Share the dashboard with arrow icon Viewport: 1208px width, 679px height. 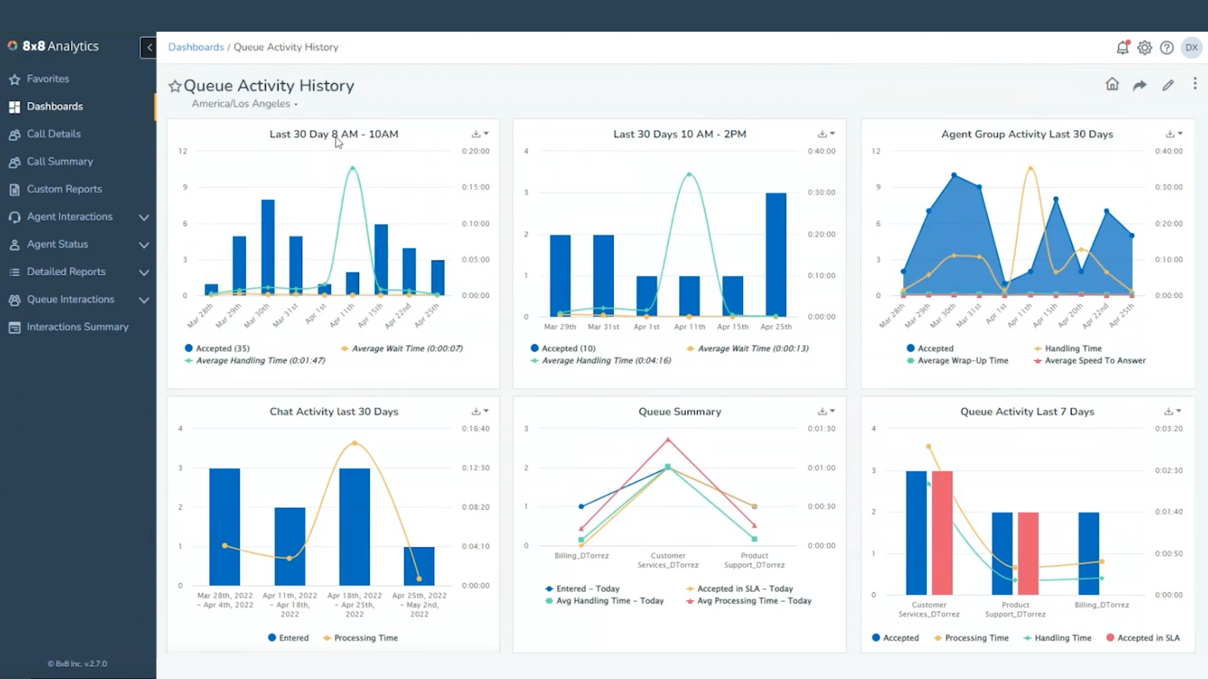[1139, 85]
